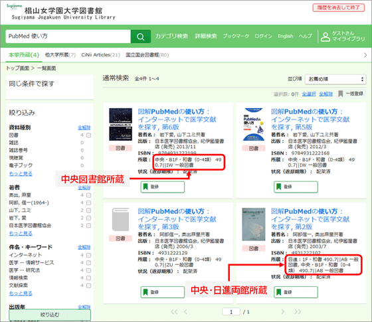372x322 pixels.
Task: Click the 医学 -- 研究法 keyword checkbox
Action: click(x=89, y=270)
